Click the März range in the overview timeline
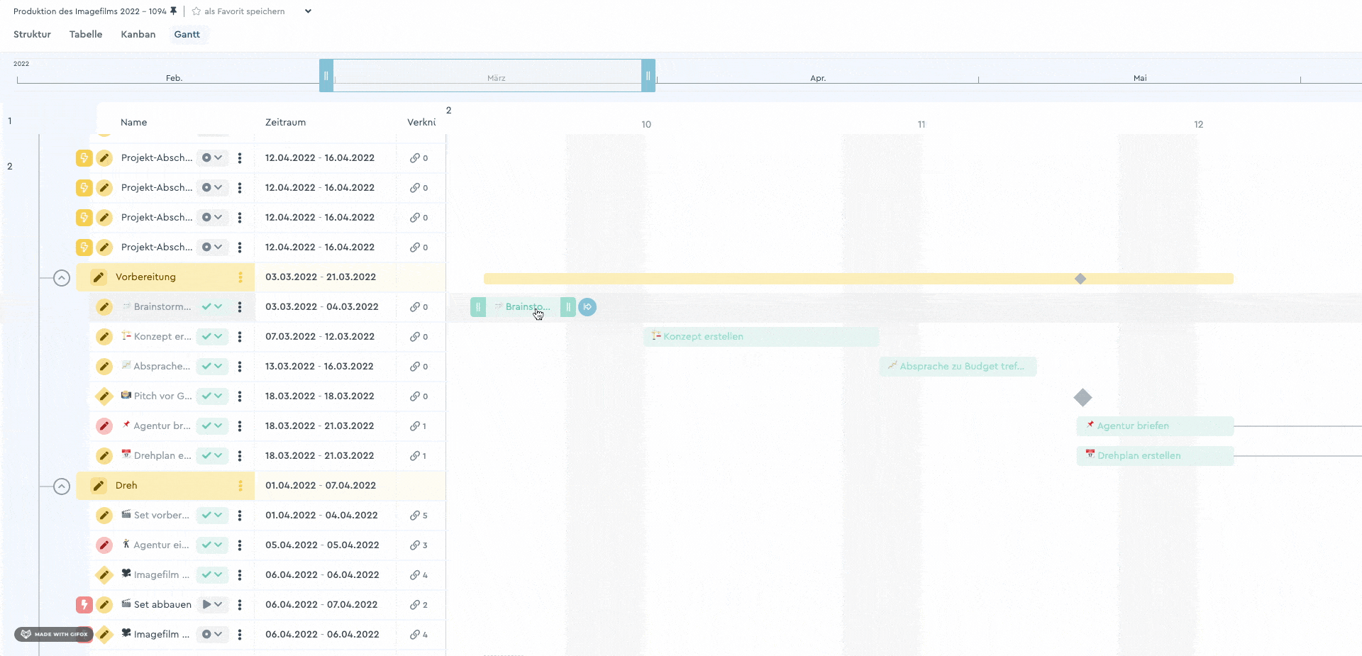1362x656 pixels. pos(487,75)
